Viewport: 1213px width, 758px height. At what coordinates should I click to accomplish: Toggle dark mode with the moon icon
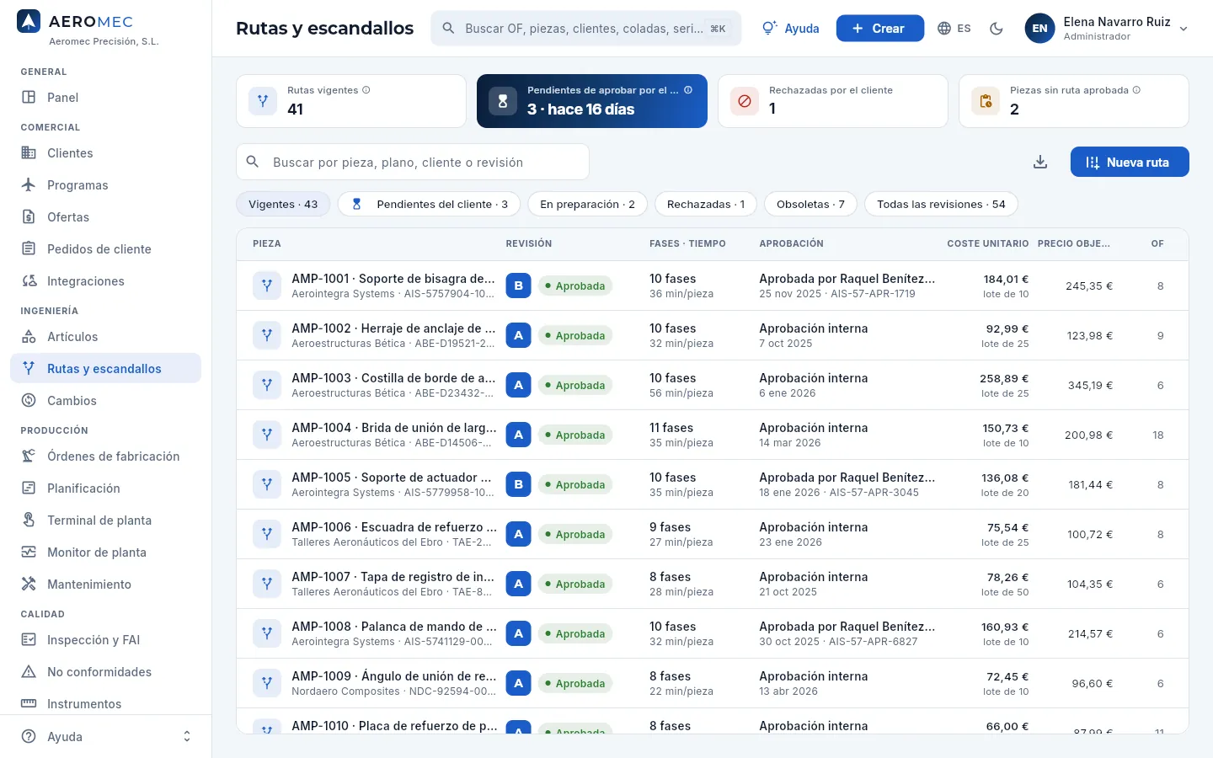click(997, 29)
